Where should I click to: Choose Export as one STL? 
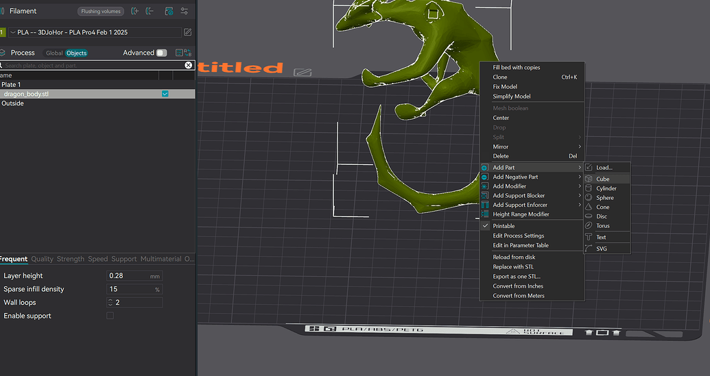pyautogui.click(x=517, y=276)
